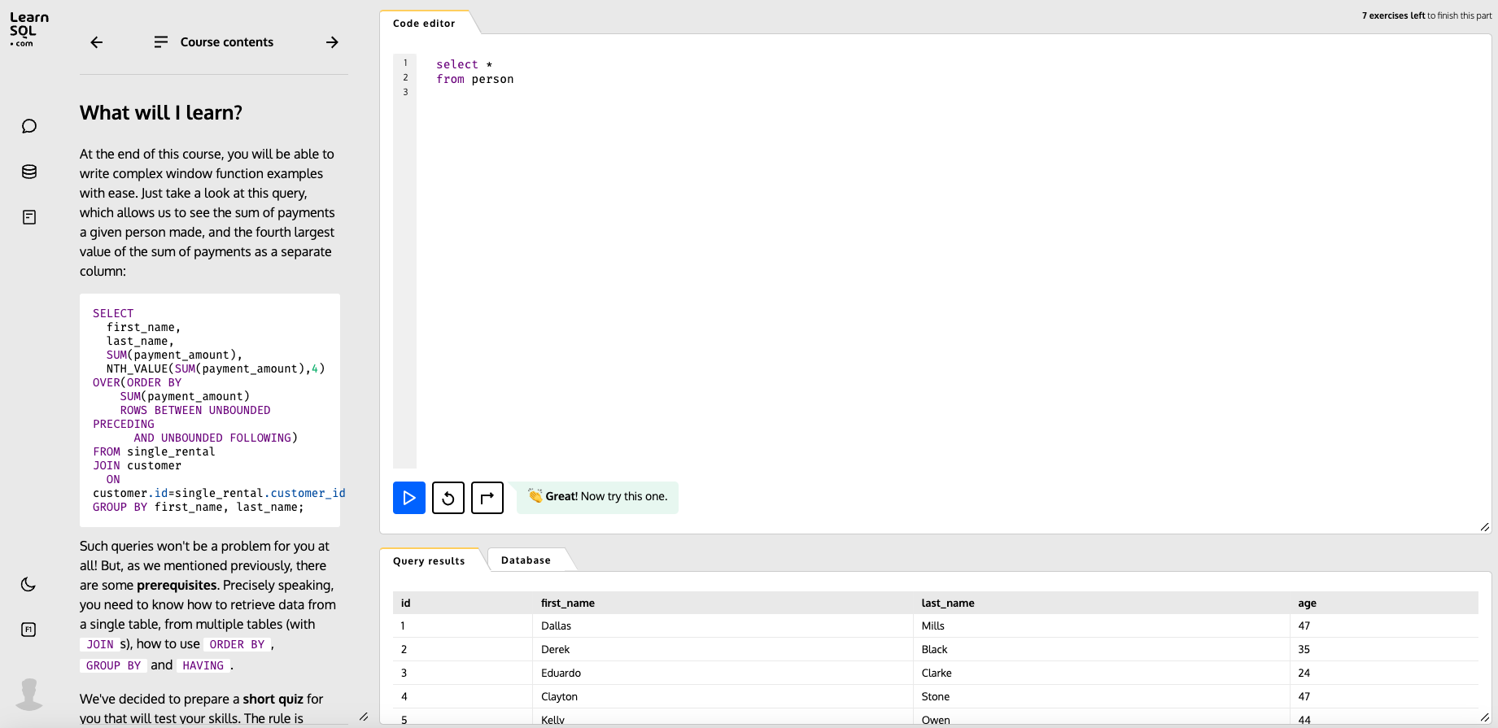This screenshot has height=728, width=1498.
Task: Open the F1 help shortcut icon
Action: 28,630
